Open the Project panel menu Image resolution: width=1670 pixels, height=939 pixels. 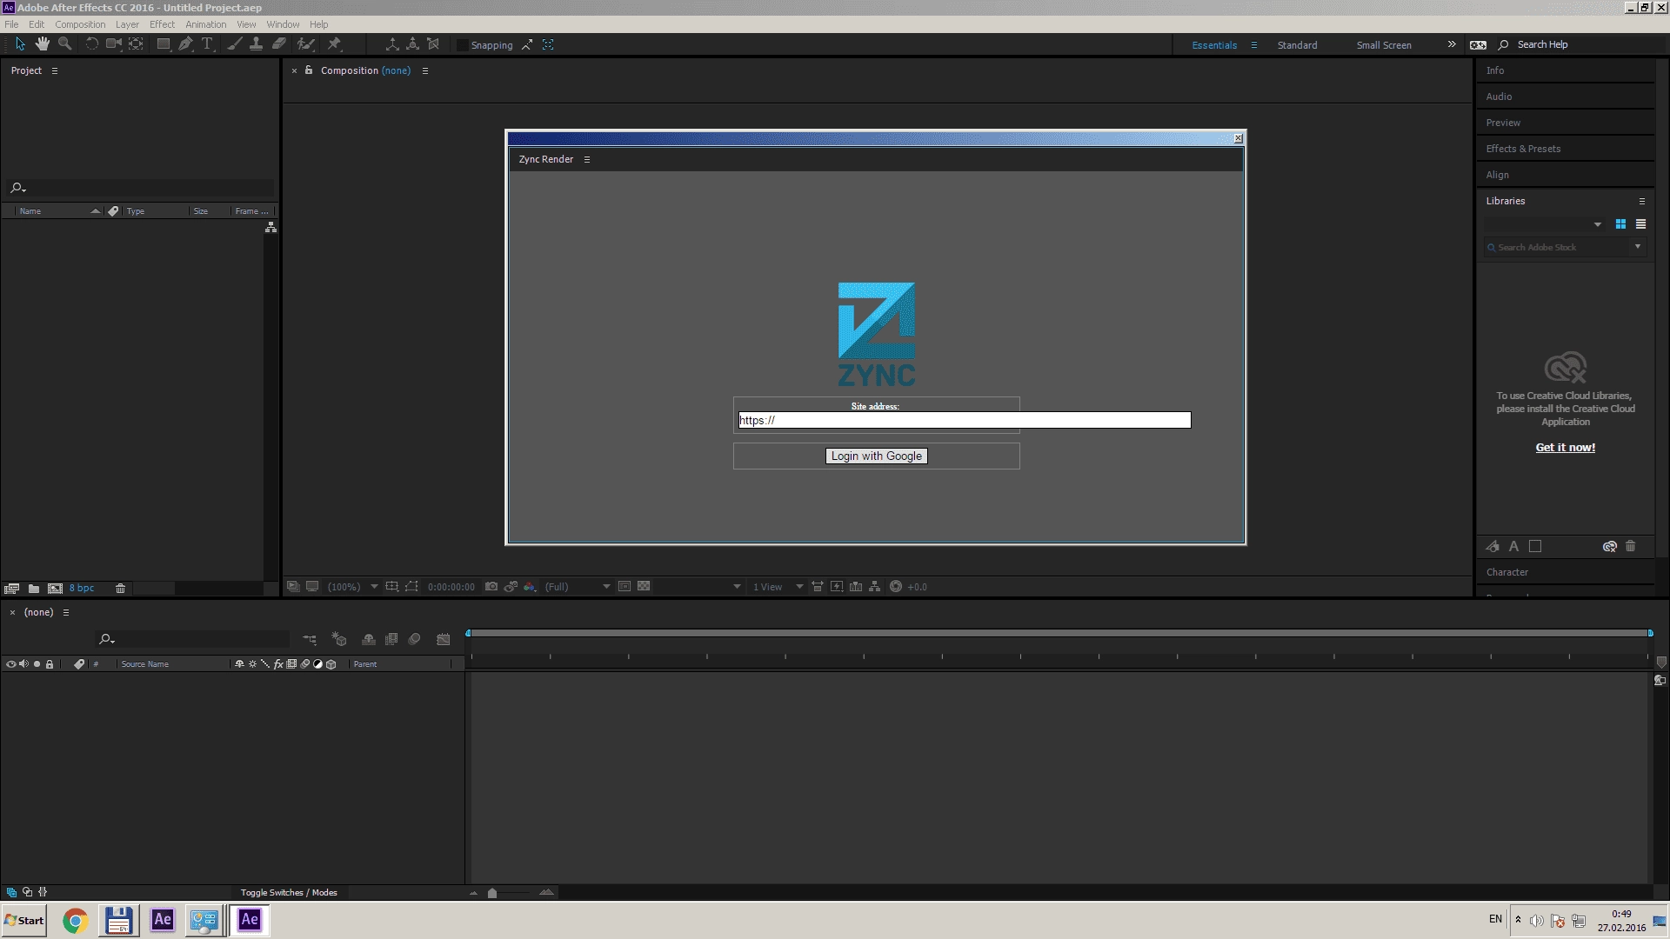(x=54, y=70)
